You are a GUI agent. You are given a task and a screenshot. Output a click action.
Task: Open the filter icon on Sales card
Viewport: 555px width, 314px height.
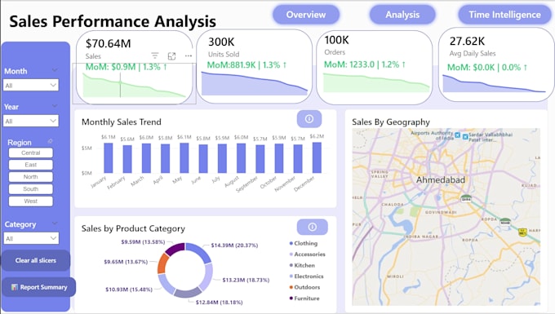pyautogui.click(x=155, y=55)
